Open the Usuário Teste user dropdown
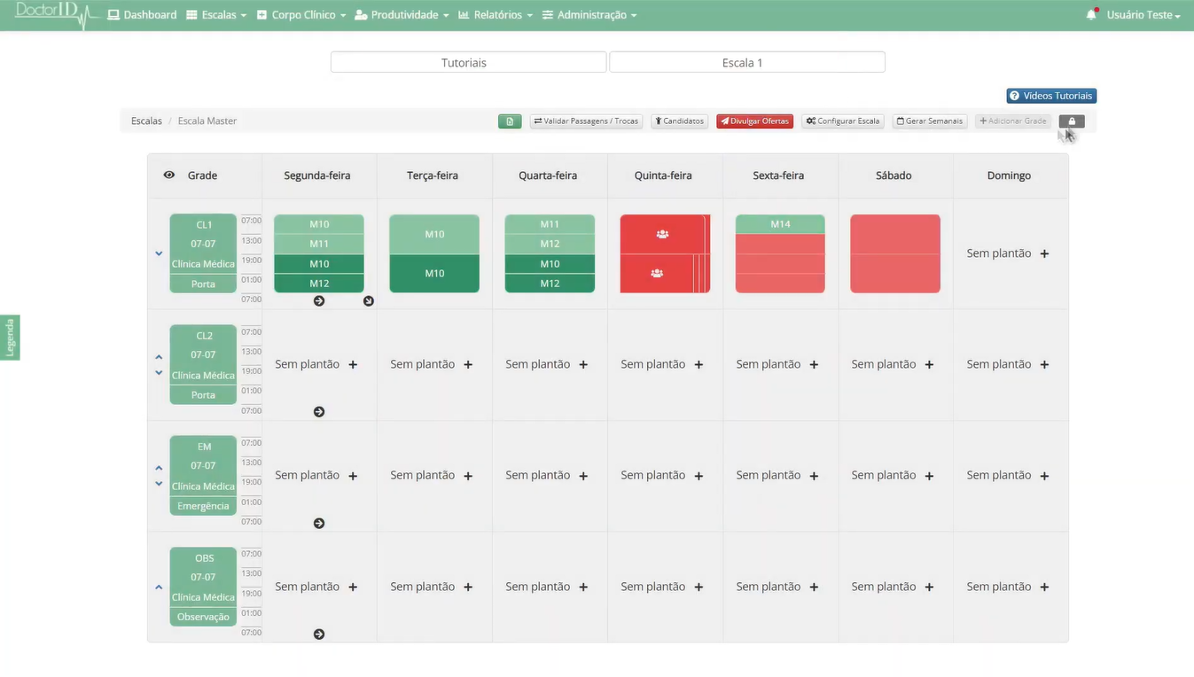 (x=1143, y=15)
